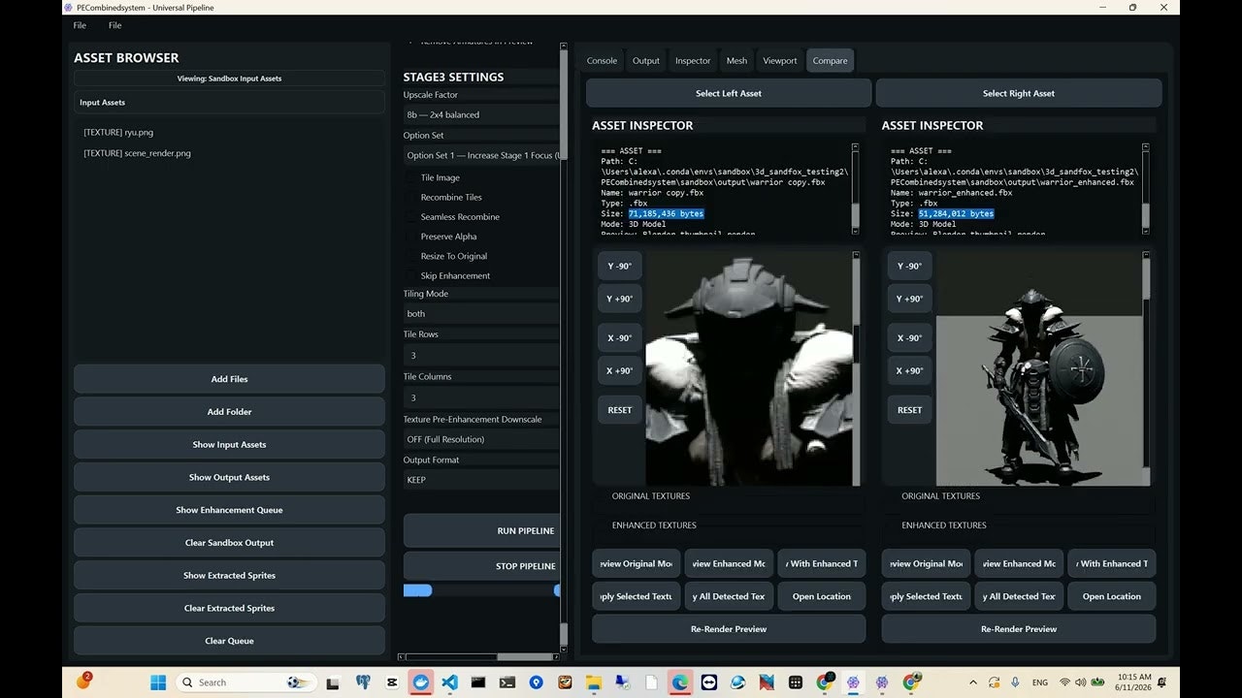Viewport: 1242px width, 698px height.
Task: Click RESET beside the left warrior preview
Action: pyautogui.click(x=619, y=410)
